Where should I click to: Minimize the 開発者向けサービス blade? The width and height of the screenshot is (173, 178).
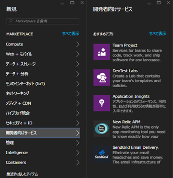click(149, 3)
